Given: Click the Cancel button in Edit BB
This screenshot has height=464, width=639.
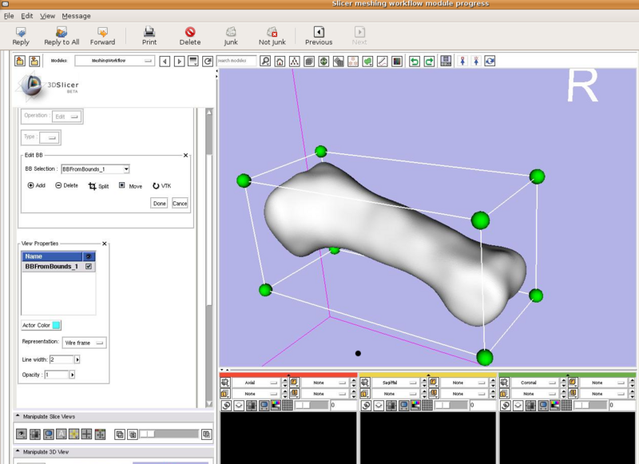Looking at the screenshot, I should coord(180,204).
